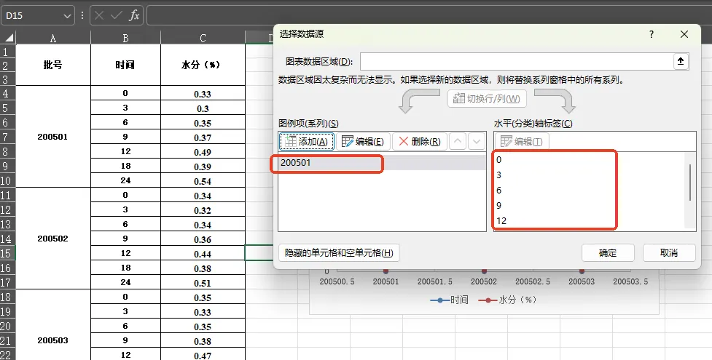Click the chart data range input field
712x360 pixels.
click(517, 61)
